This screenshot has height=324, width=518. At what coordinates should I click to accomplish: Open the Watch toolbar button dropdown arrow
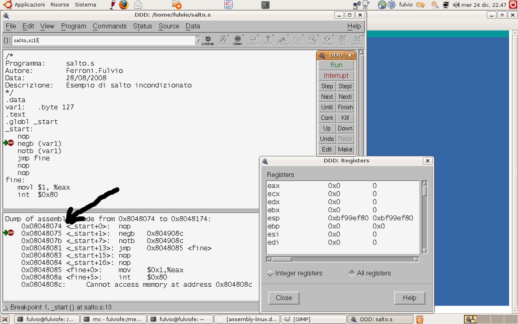(x=257, y=36)
